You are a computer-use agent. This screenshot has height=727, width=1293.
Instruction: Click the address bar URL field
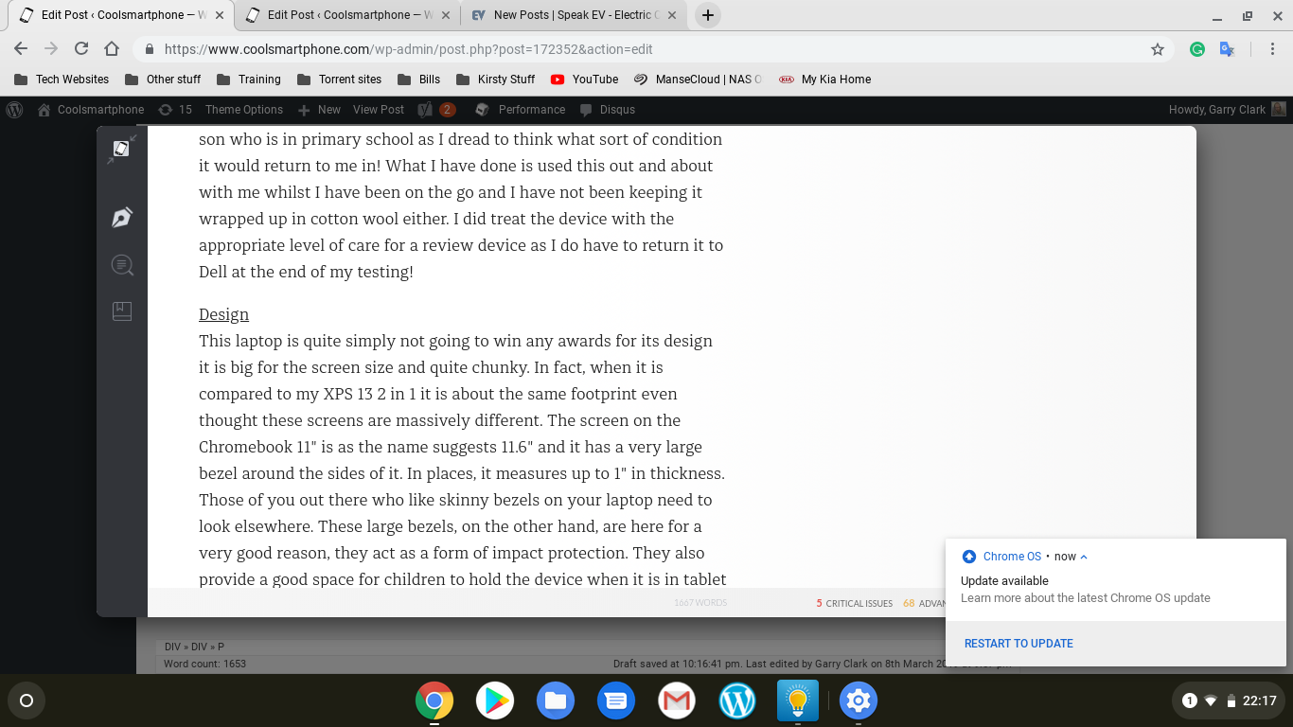click(644, 49)
